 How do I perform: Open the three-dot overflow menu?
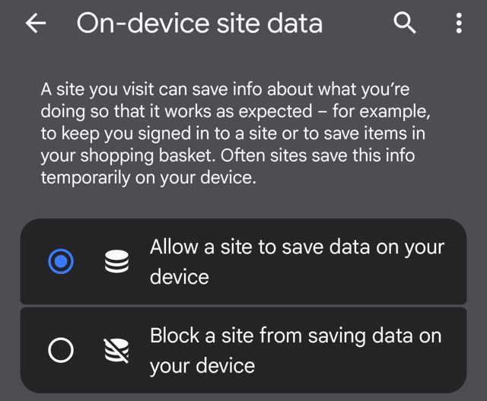(459, 23)
